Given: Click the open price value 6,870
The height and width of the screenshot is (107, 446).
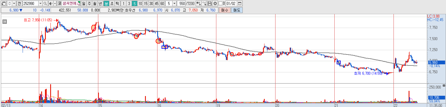Looking at the screenshot, I should (x=175, y=10).
